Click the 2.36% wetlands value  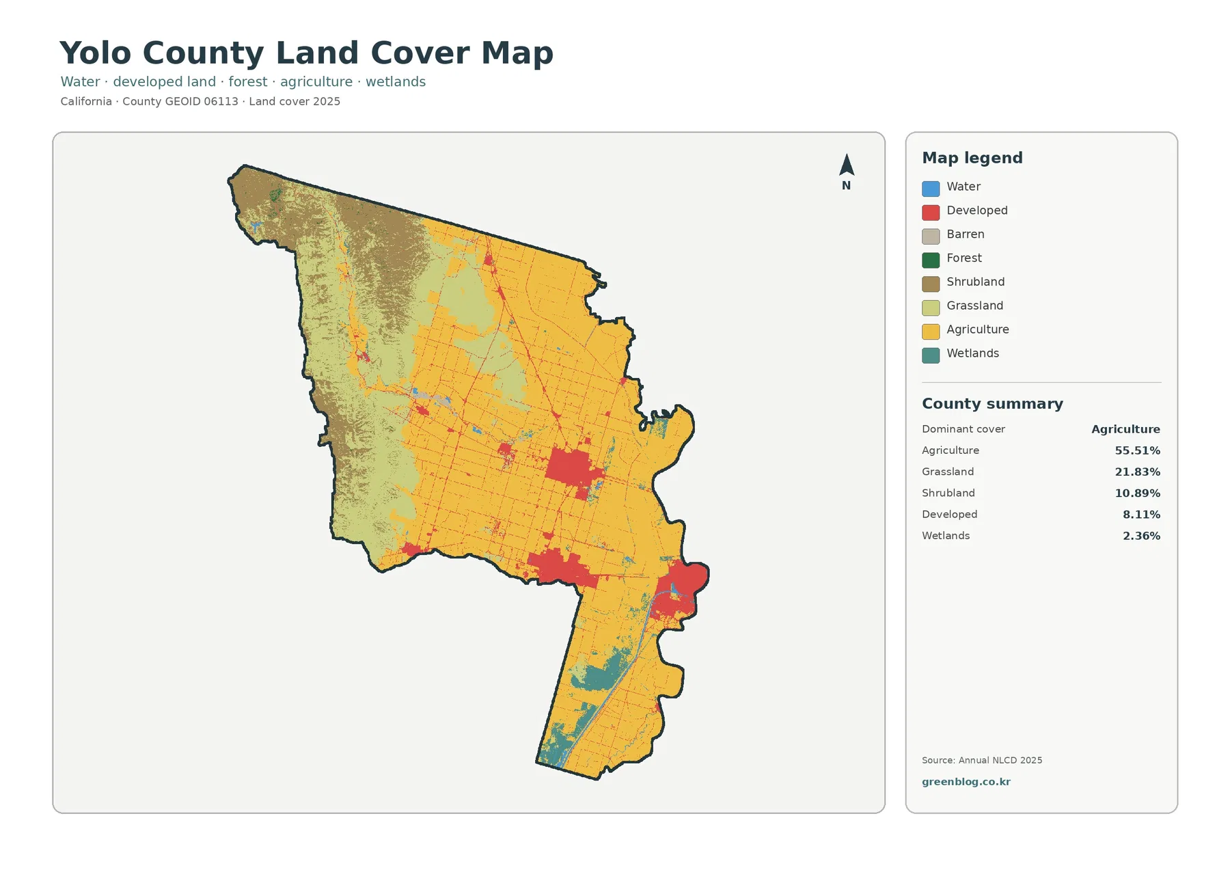pos(1141,536)
